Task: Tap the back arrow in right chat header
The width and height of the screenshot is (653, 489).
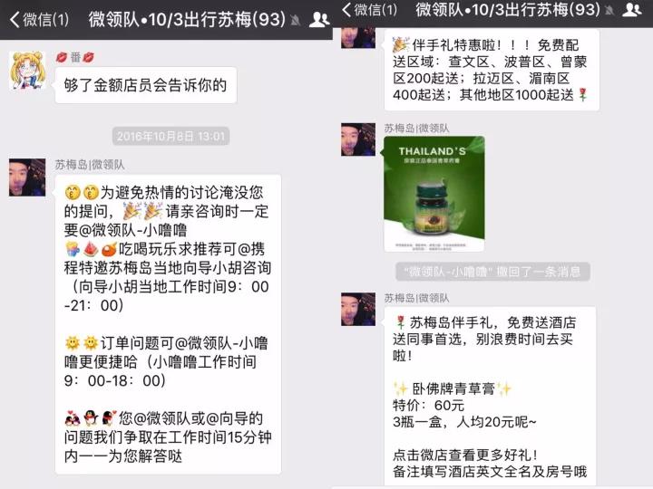Action: 346,9
